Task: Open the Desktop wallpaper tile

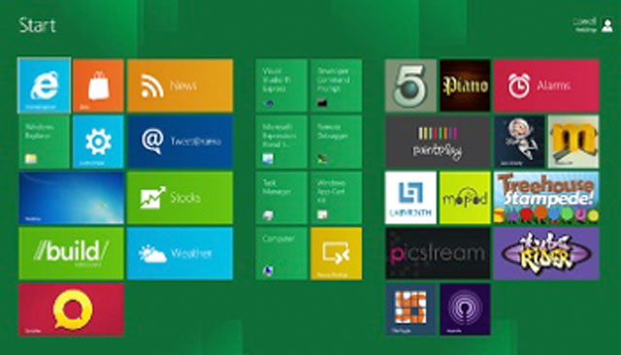Action: (71, 198)
